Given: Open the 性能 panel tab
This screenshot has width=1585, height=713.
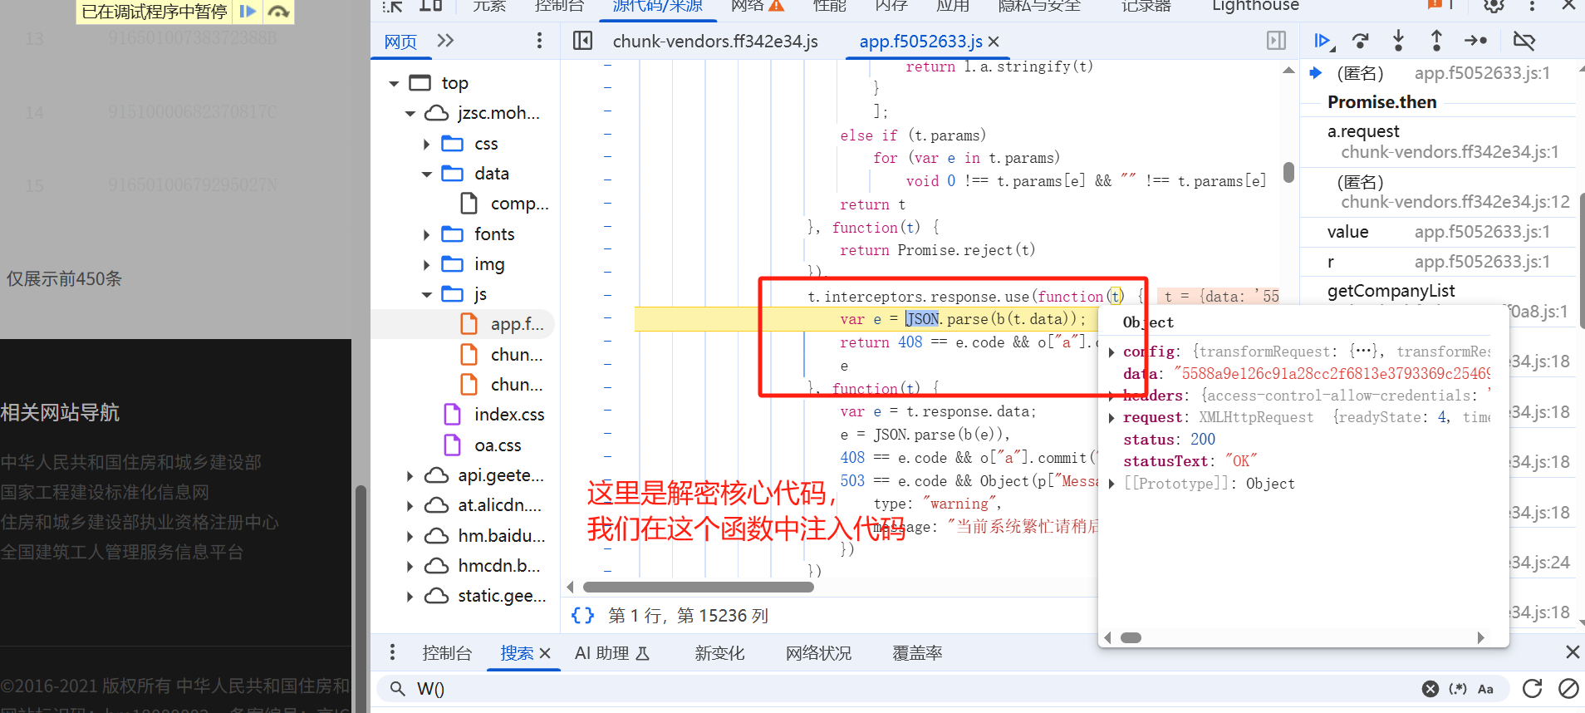Looking at the screenshot, I should point(829,6).
